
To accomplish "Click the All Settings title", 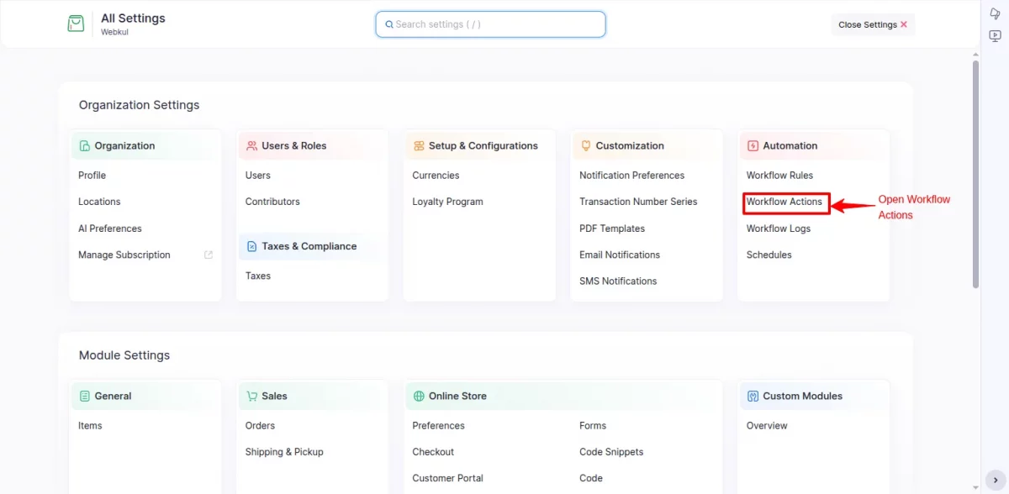I will (x=133, y=18).
